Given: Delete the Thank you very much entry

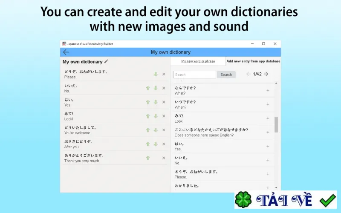Looking at the screenshot, I should pos(164,158).
